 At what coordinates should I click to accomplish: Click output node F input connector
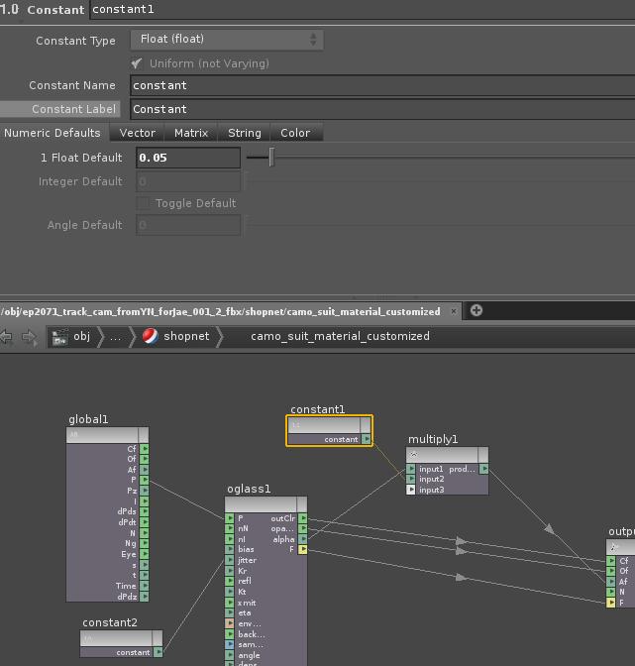pos(611,603)
